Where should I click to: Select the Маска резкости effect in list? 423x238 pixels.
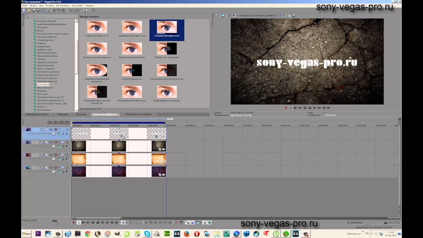tap(45, 88)
